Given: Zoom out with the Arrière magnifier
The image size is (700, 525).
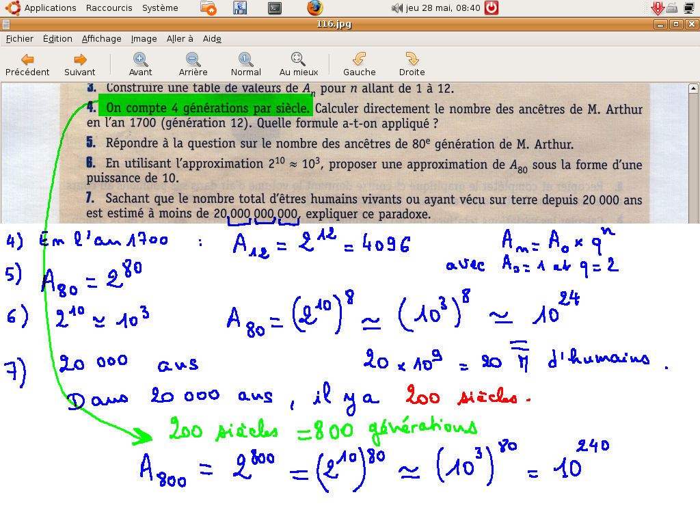Looking at the screenshot, I should coord(193,64).
